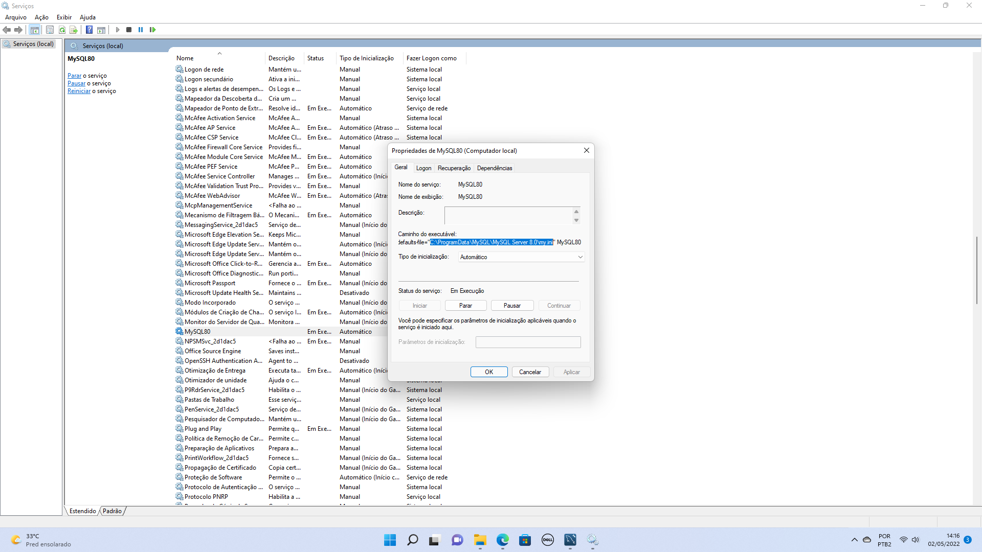
Task: Open the Task View taskbar icon
Action: coord(434,540)
